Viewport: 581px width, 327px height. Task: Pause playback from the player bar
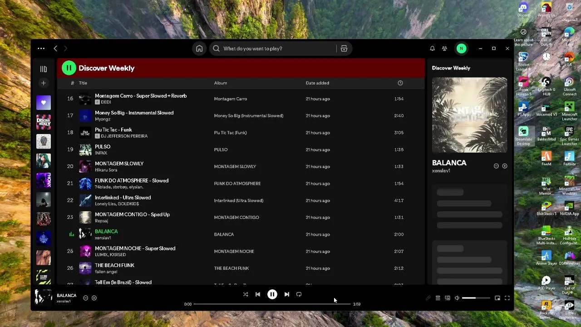pos(272,294)
